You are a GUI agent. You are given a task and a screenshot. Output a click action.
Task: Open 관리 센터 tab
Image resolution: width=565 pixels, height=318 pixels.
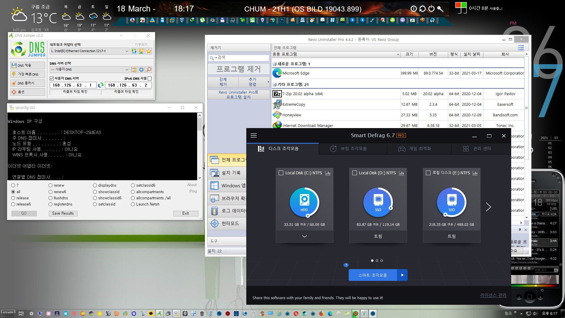point(481,149)
